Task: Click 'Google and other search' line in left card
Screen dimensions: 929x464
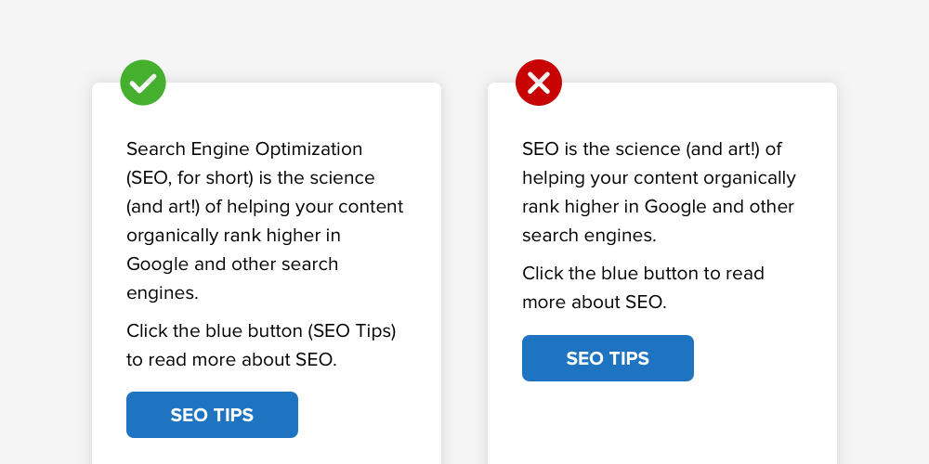Action: (x=232, y=264)
